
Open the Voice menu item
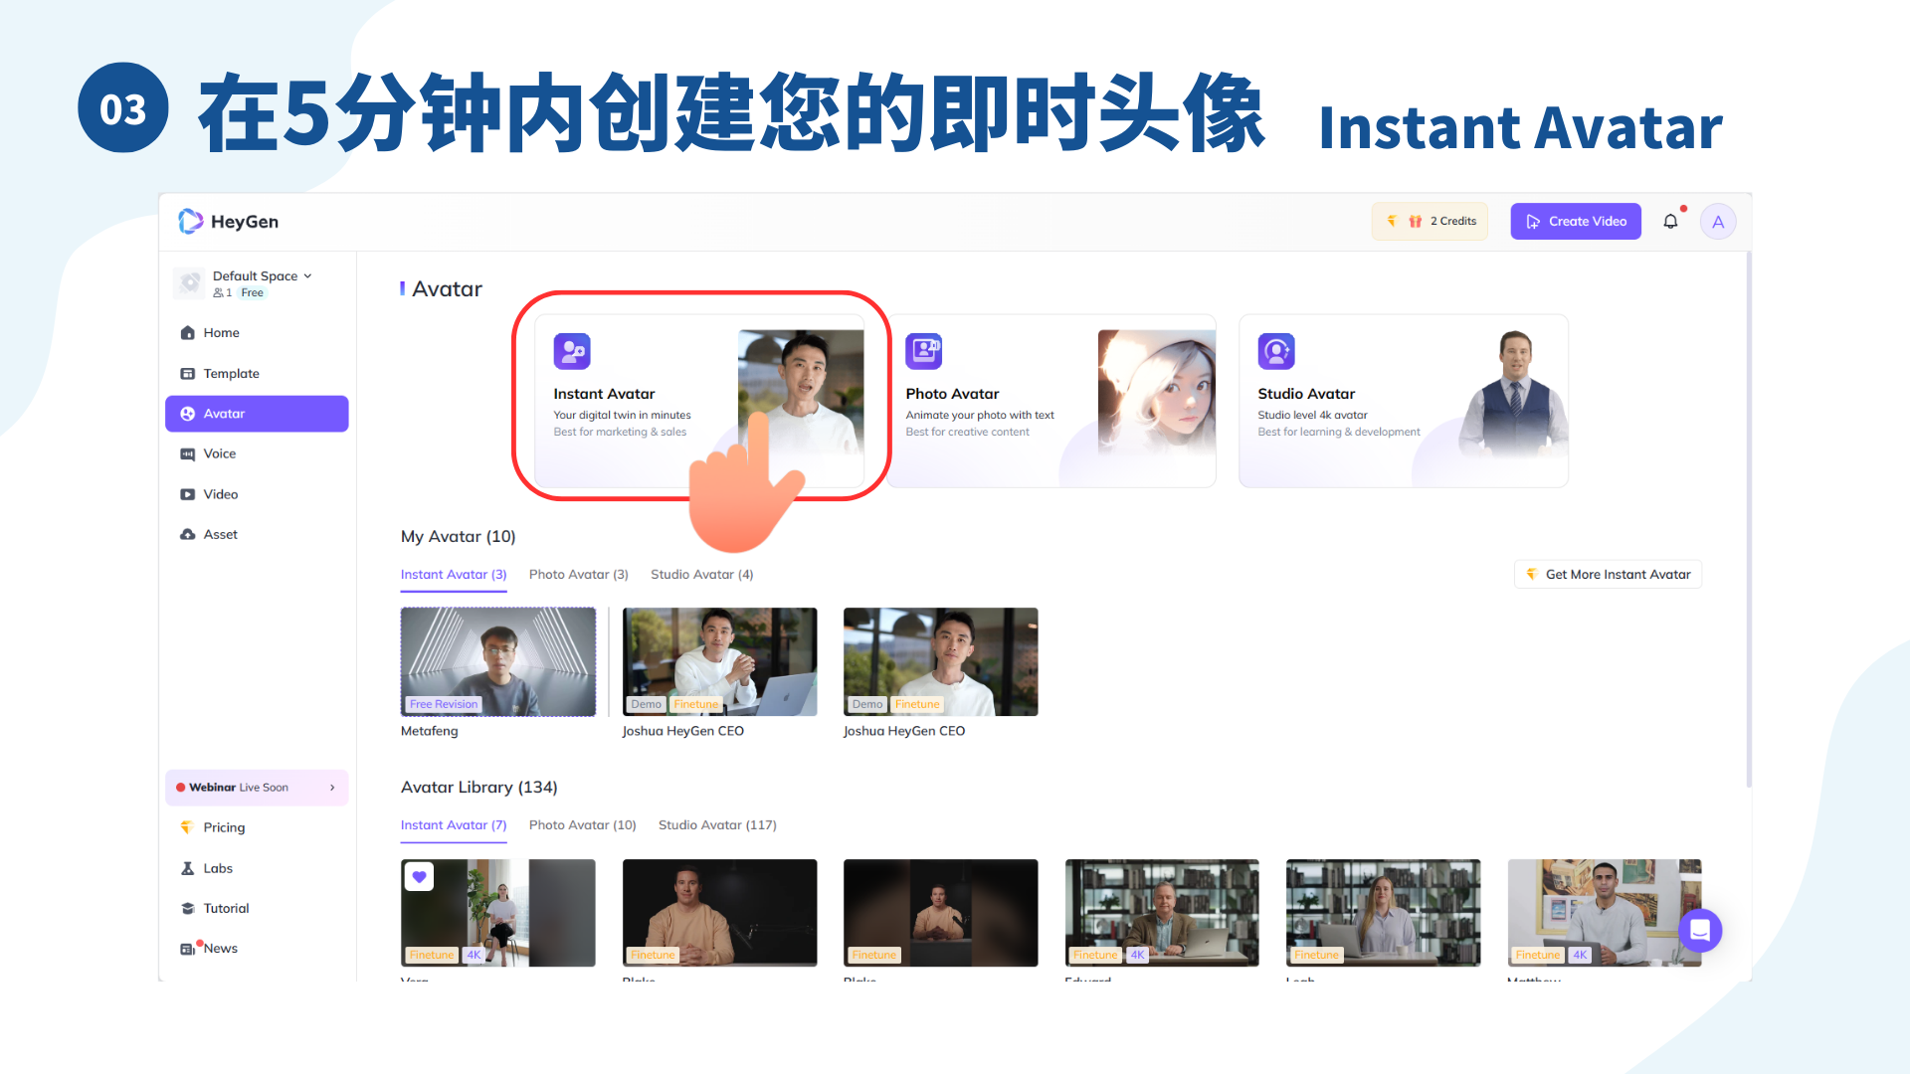click(x=257, y=454)
